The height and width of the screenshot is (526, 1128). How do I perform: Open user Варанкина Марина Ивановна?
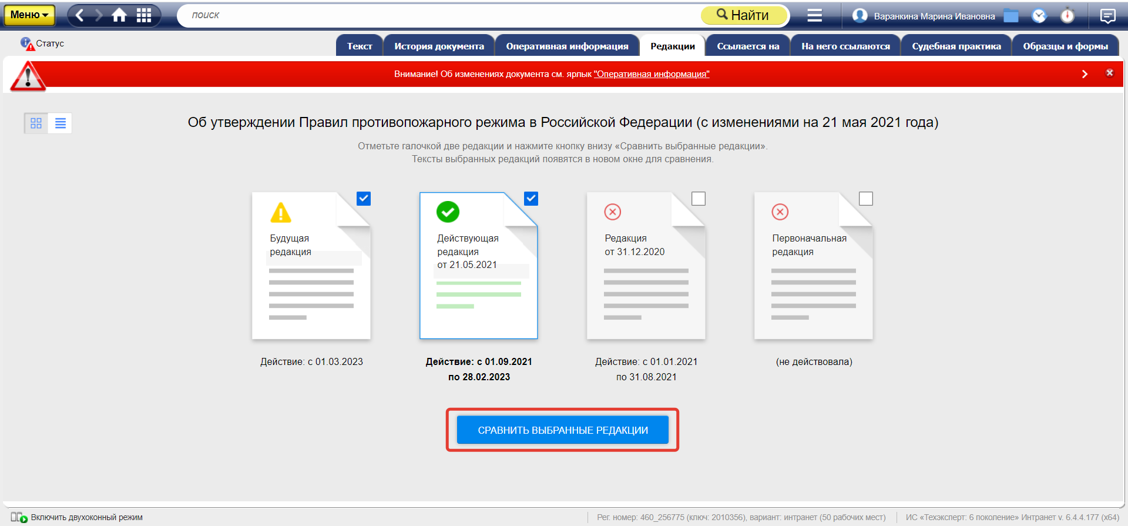[x=934, y=16]
